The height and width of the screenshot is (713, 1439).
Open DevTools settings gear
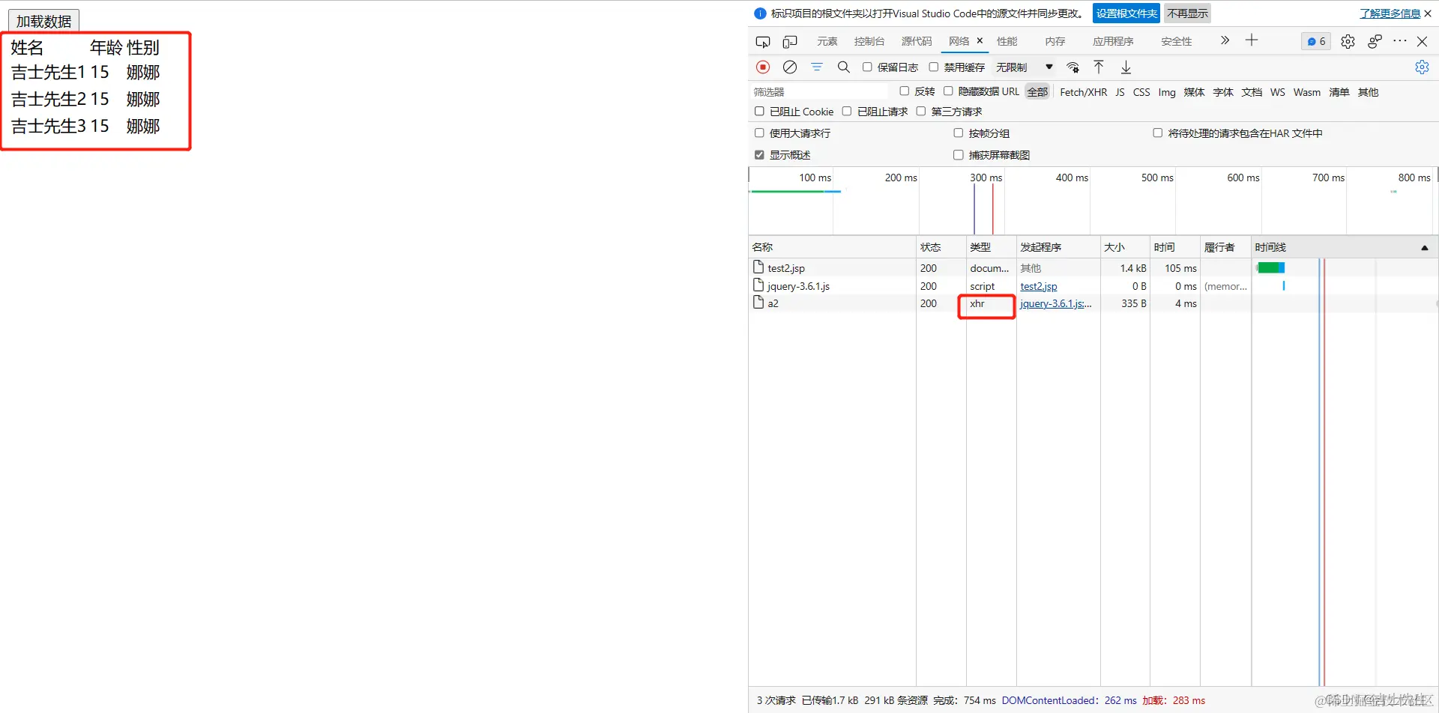pos(1348,41)
